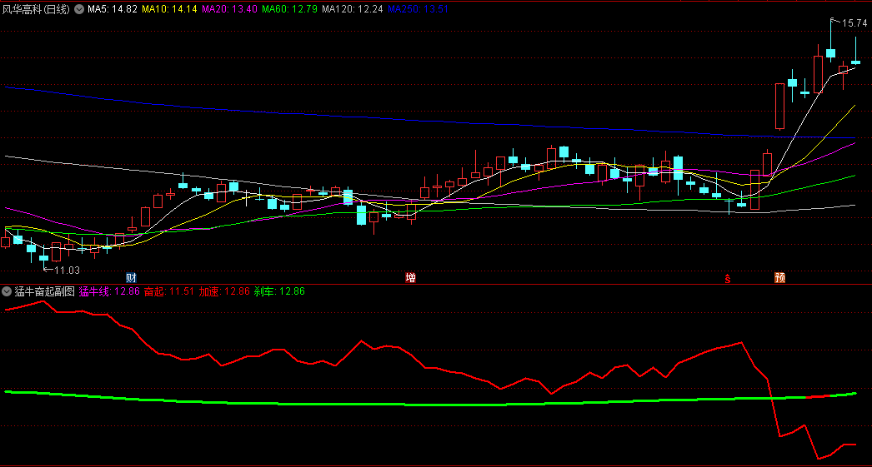The height and width of the screenshot is (467, 872).
Task: Click the 猛牛奋起副图 indicator name
Action: (x=44, y=291)
